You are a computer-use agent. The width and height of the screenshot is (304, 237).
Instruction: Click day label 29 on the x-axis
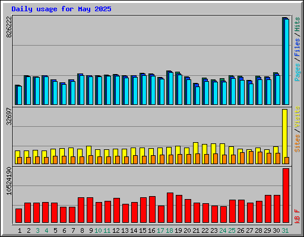coord(267,230)
